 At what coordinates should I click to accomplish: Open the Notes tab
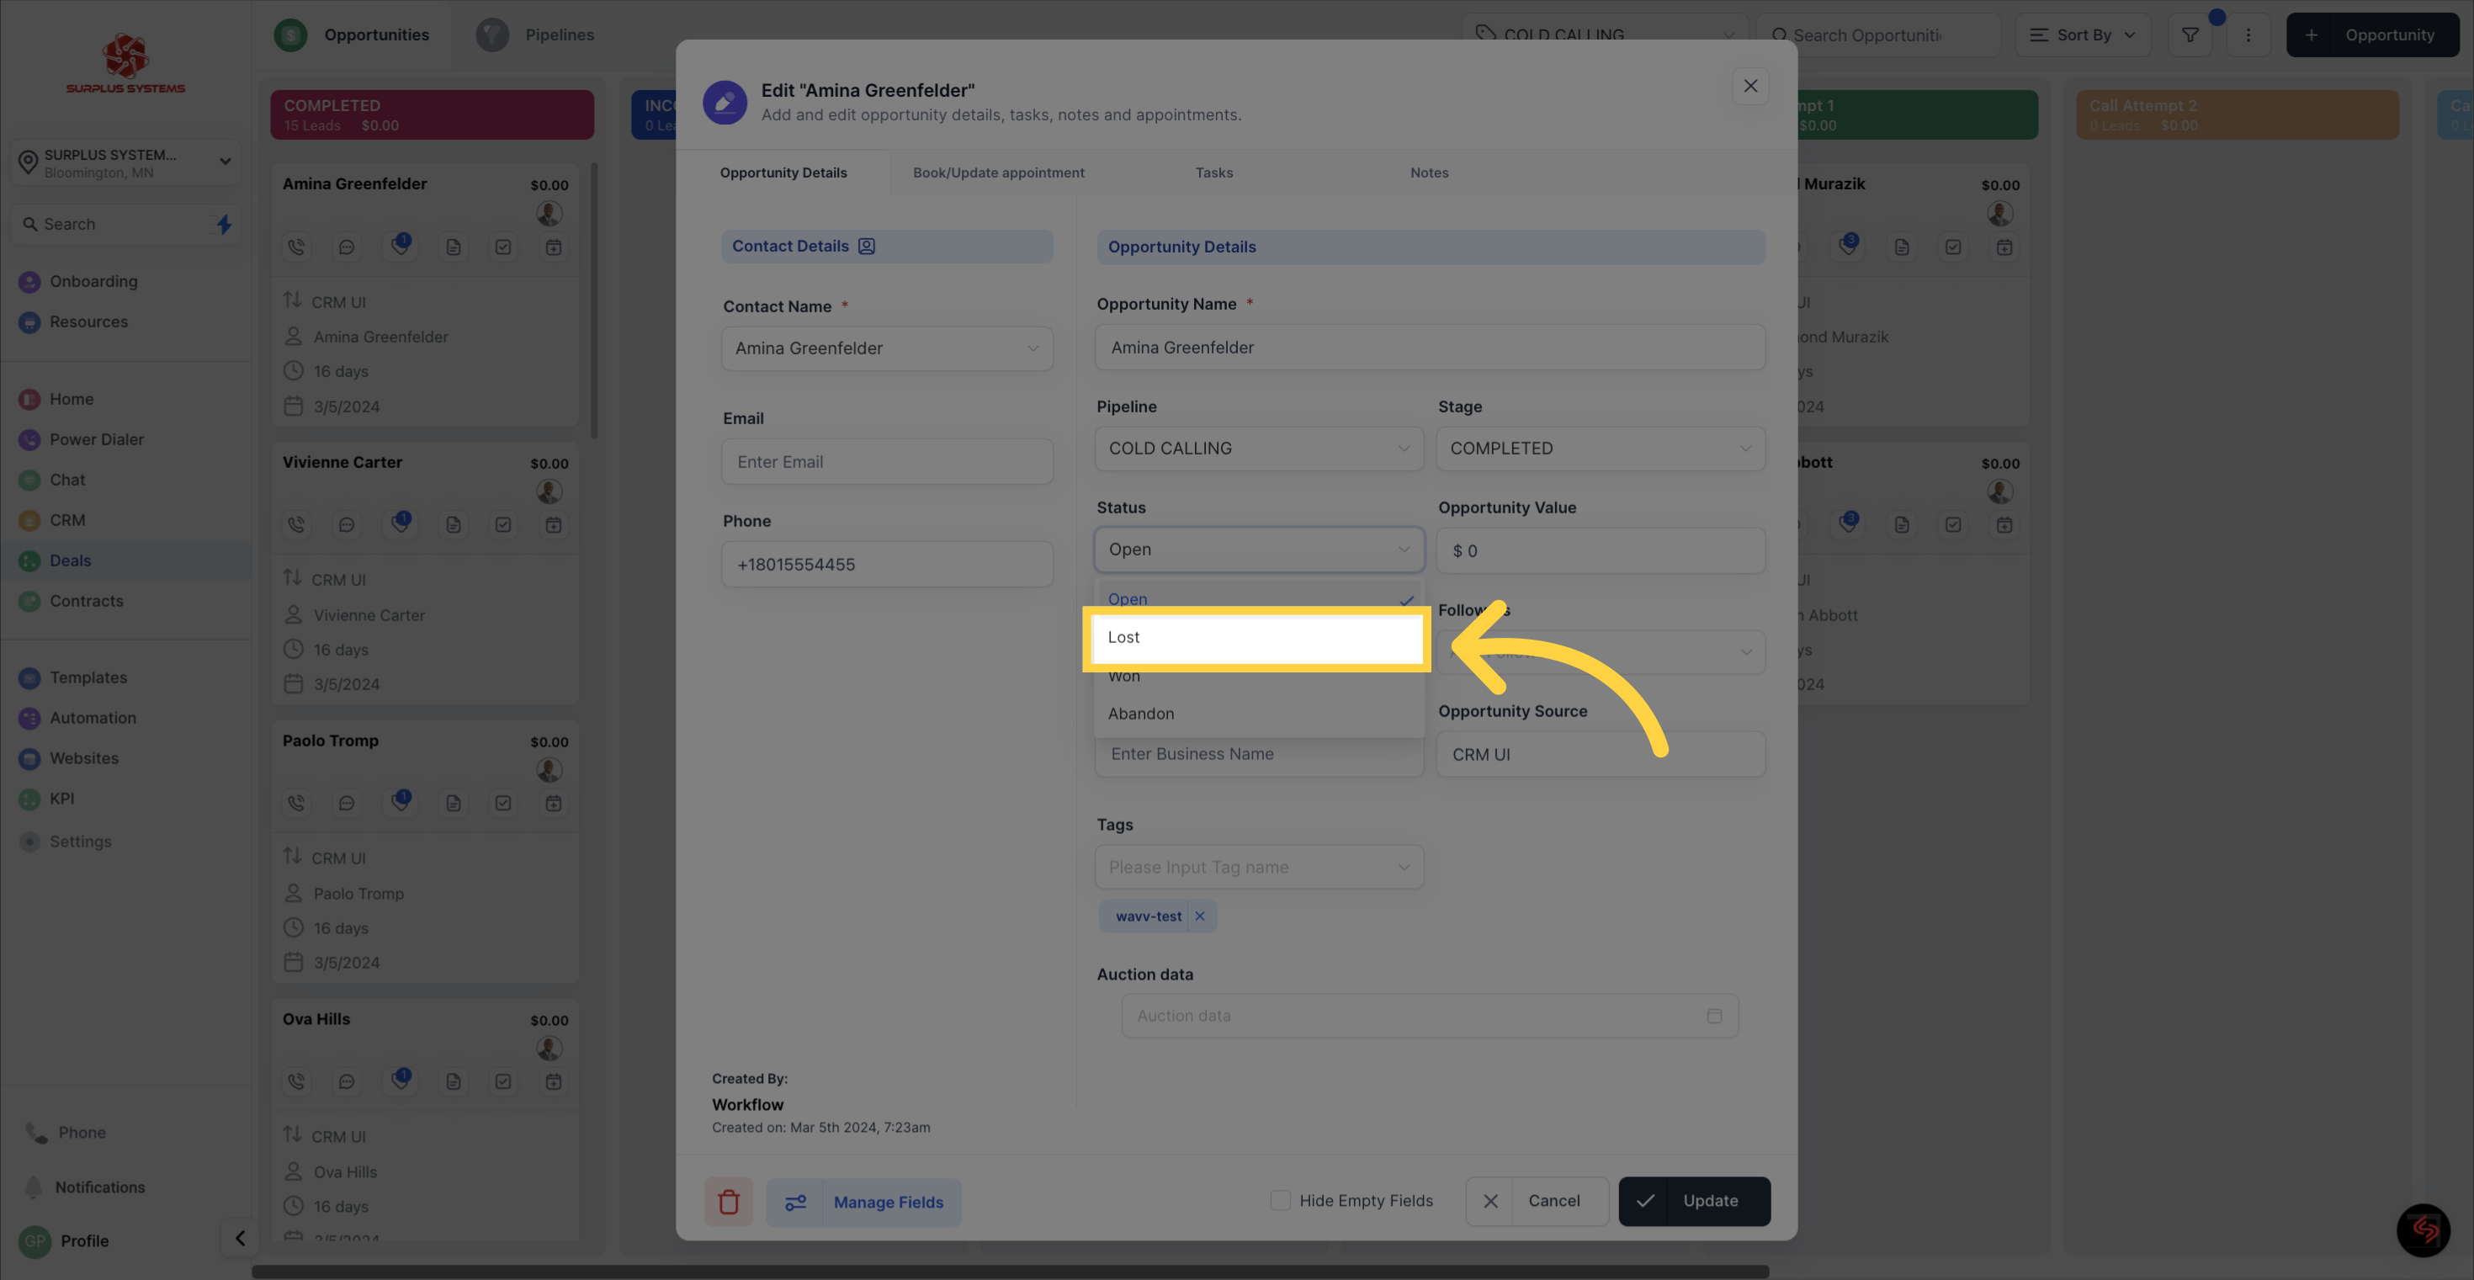pyautogui.click(x=1428, y=173)
